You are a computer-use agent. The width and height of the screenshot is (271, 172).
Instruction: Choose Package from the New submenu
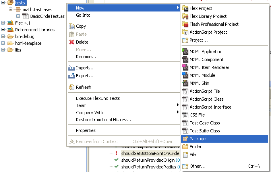tap(197, 139)
